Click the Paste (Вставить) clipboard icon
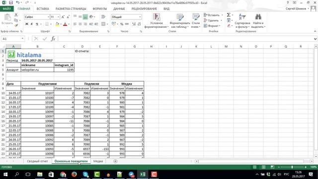This screenshot has height=179, width=318. [x=7, y=18]
